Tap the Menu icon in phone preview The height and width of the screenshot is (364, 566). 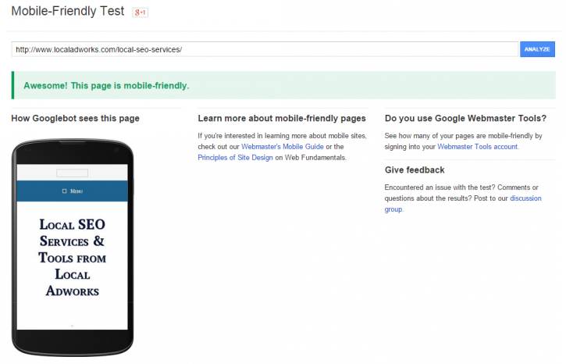pyautogui.click(x=64, y=191)
